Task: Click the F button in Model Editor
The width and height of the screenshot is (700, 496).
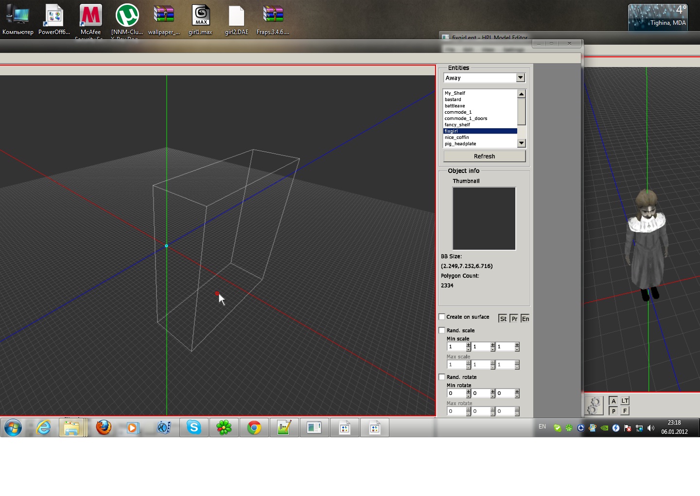Action: click(x=625, y=411)
